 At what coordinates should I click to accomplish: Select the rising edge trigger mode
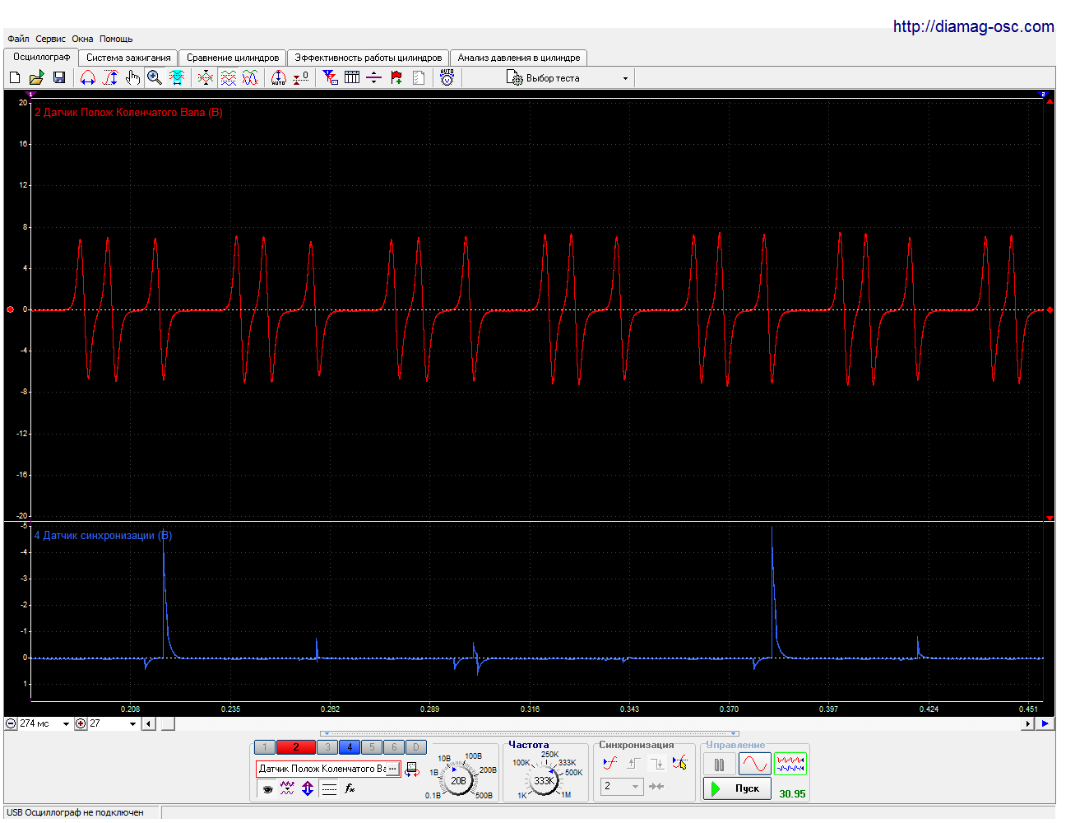pos(633,763)
